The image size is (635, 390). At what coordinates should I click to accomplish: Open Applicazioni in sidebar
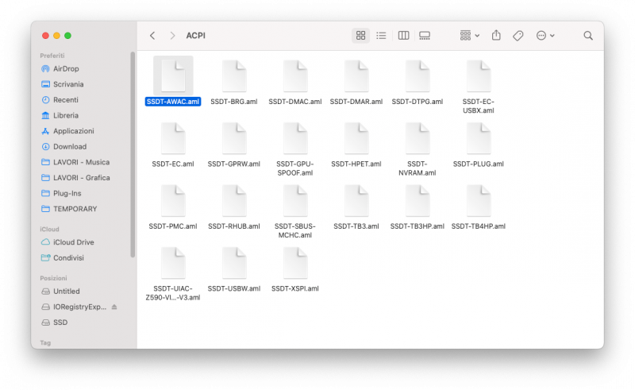(67, 131)
